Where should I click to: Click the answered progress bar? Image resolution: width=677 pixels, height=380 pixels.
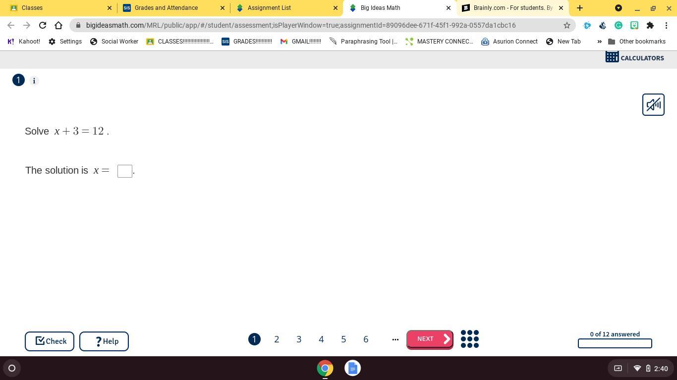(615, 343)
